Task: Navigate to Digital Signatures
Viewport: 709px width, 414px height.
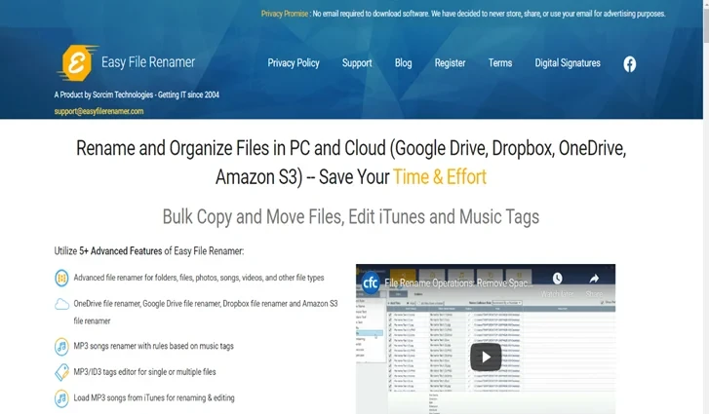Action: tap(568, 63)
